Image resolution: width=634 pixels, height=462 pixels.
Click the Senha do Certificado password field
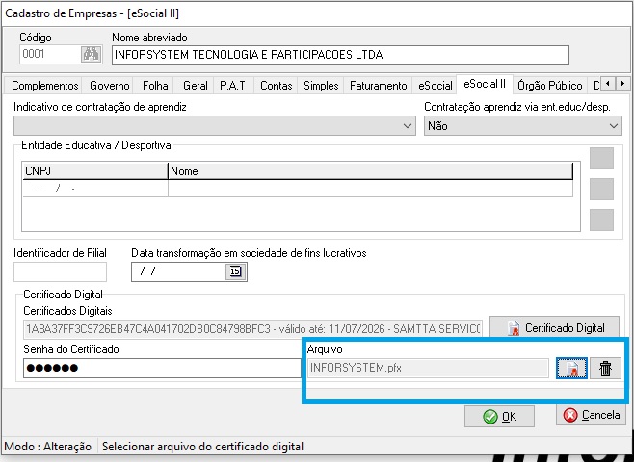point(159,369)
